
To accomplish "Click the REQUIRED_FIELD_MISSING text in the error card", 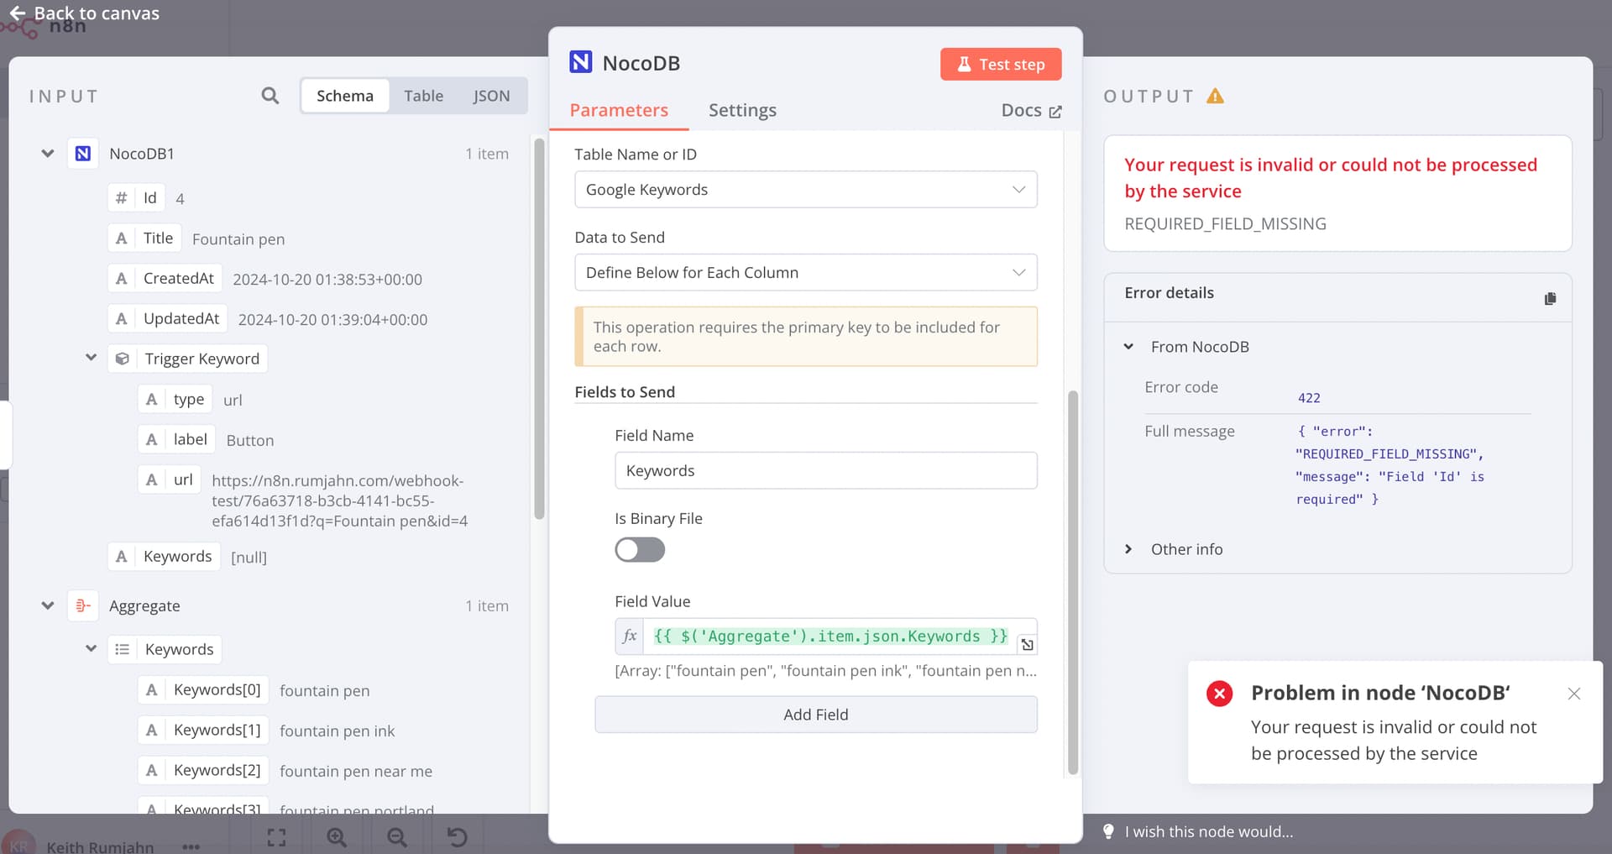I will (1225, 223).
